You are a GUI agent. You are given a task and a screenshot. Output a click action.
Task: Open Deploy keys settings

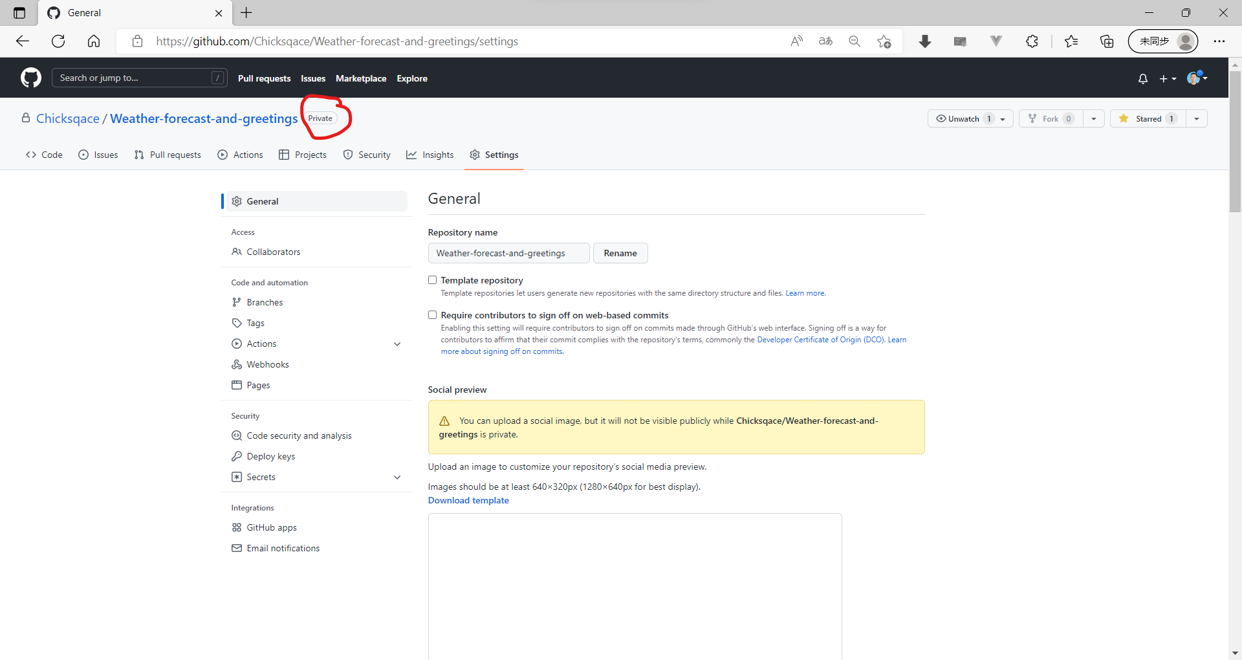270,456
